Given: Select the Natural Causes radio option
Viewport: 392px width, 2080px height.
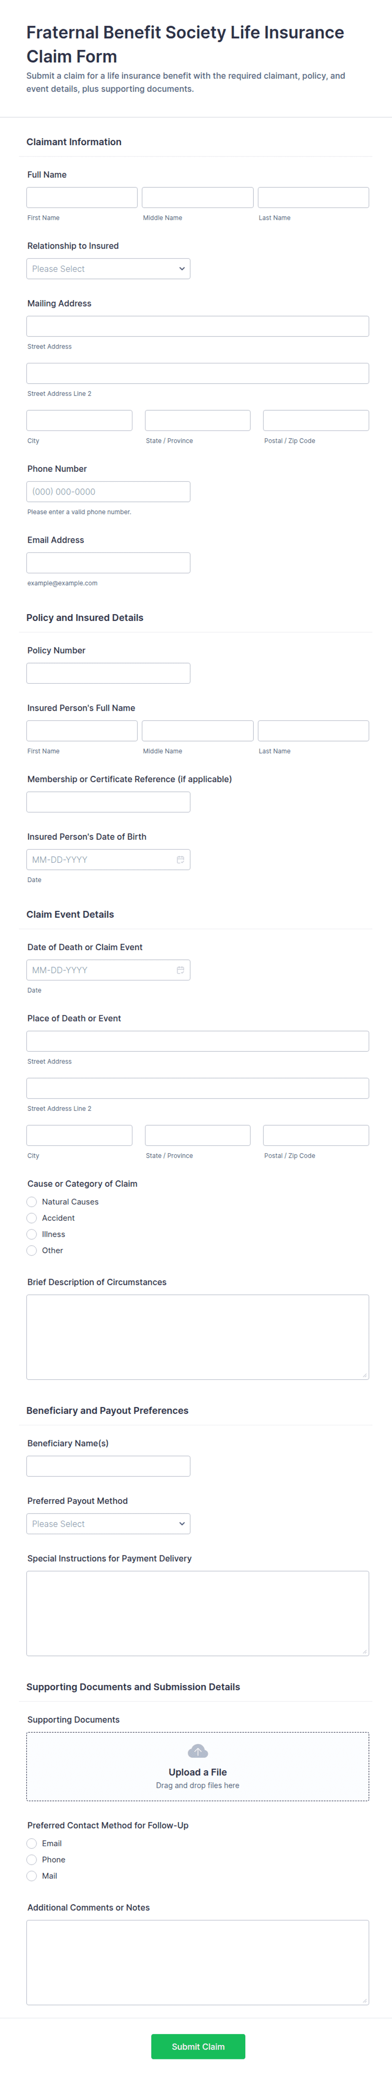Looking at the screenshot, I should [32, 1202].
